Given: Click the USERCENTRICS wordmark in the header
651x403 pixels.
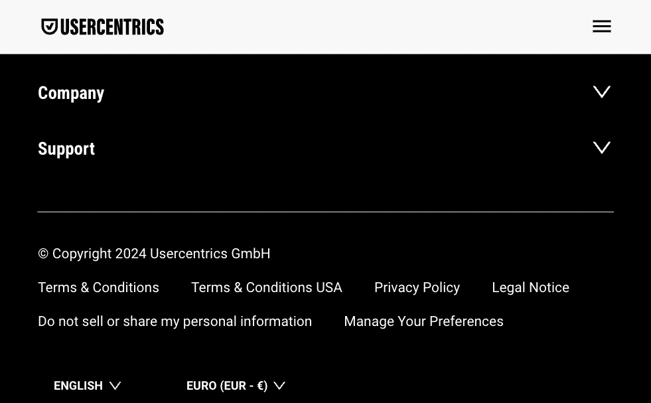Looking at the screenshot, I should [112, 27].
